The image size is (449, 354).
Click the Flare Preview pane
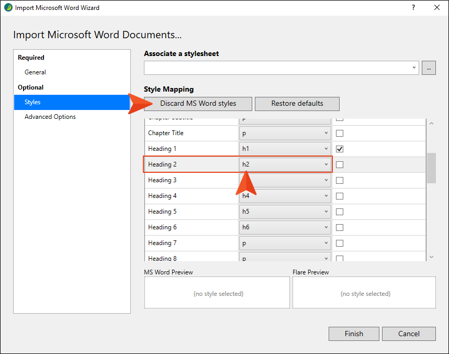click(x=364, y=293)
